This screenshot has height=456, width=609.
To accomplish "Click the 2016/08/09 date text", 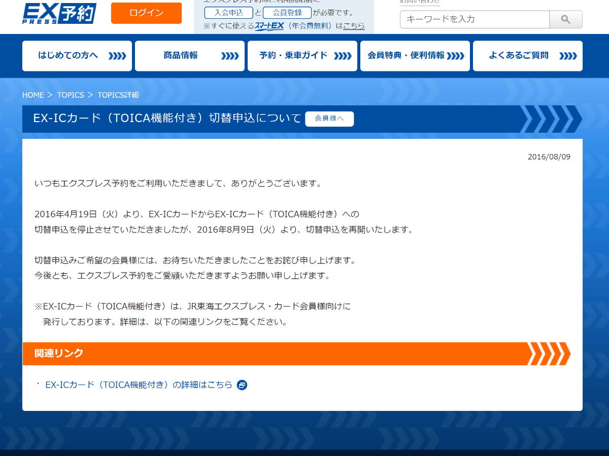I will (549, 157).
